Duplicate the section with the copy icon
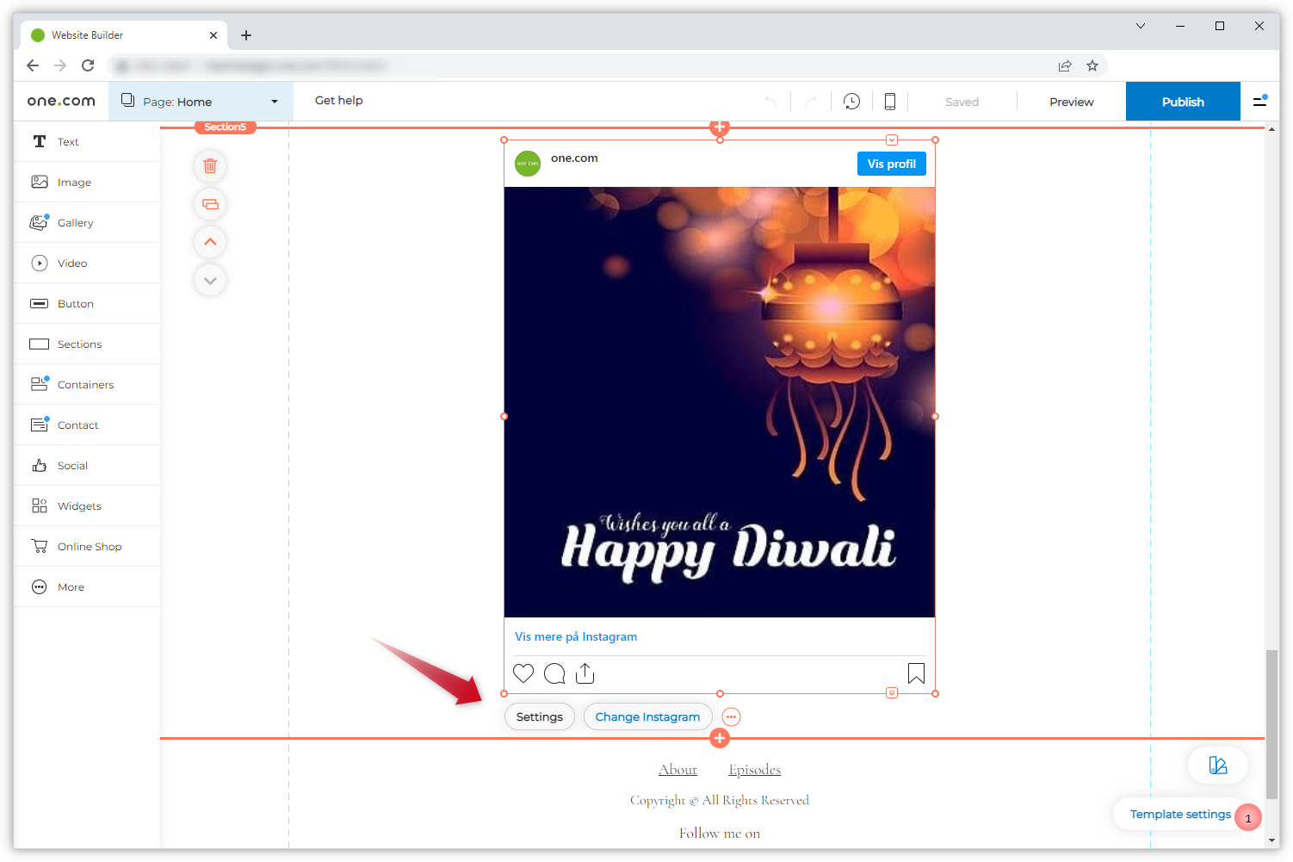The height and width of the screenshot is (862, 1293). [x=210, y=204]
